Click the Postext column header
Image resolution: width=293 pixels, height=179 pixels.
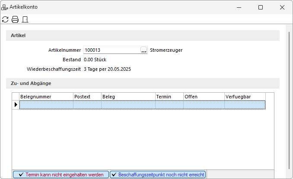pyautogui.click(x=87, y=97)
